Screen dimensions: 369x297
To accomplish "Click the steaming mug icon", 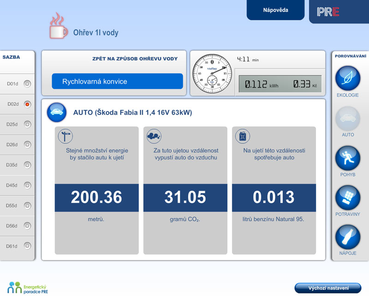I will [59, 26].
